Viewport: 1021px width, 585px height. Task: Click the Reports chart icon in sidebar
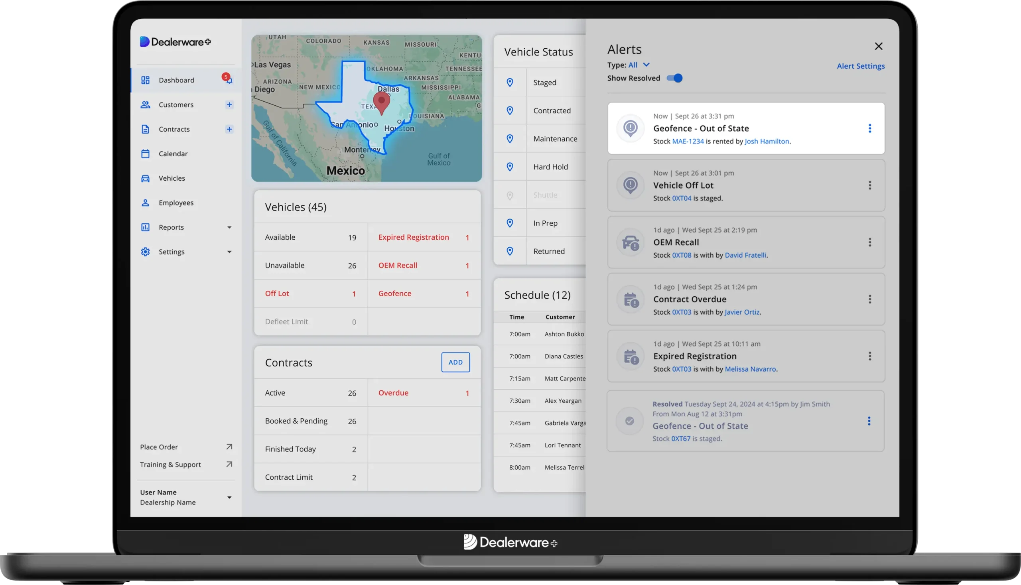point(146,227)
